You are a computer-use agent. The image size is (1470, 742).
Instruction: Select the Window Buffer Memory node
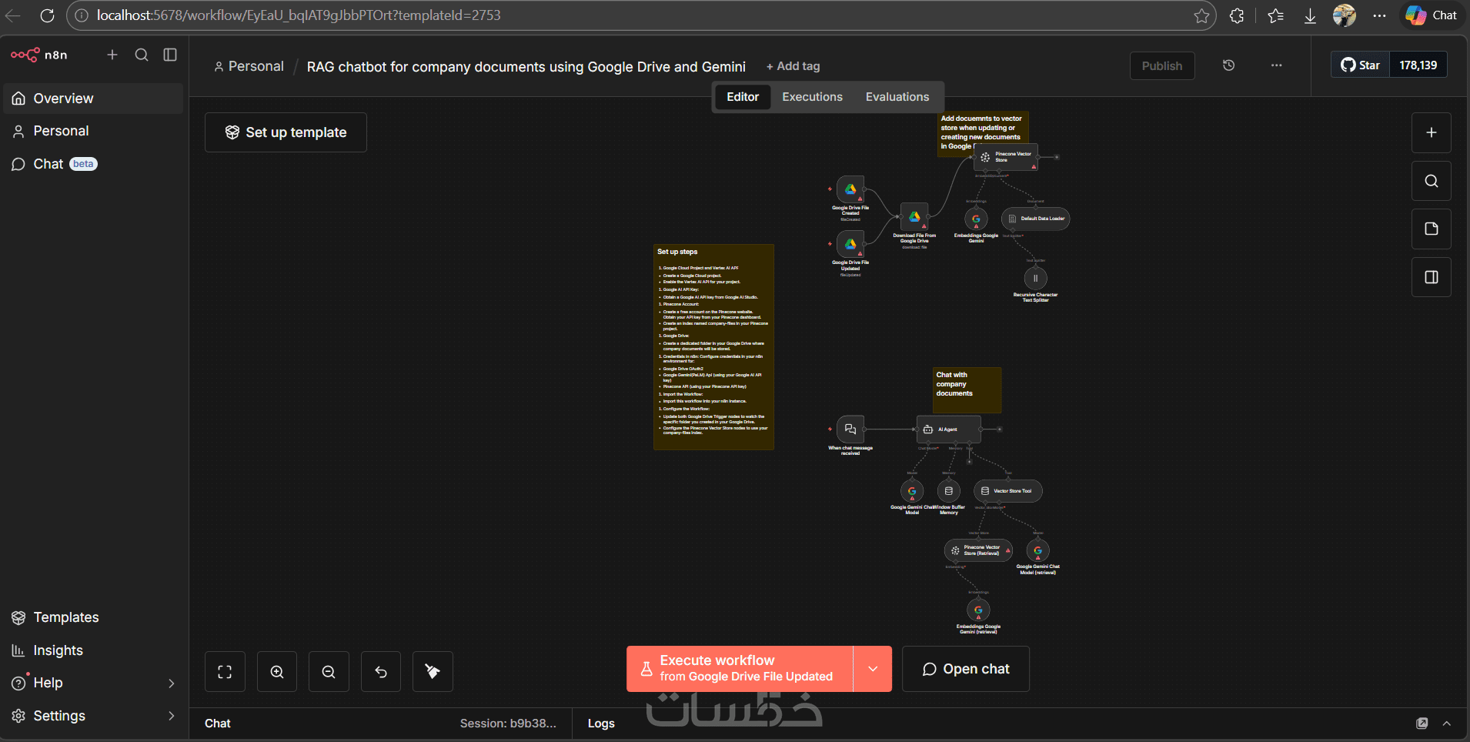tap(949, 491)
